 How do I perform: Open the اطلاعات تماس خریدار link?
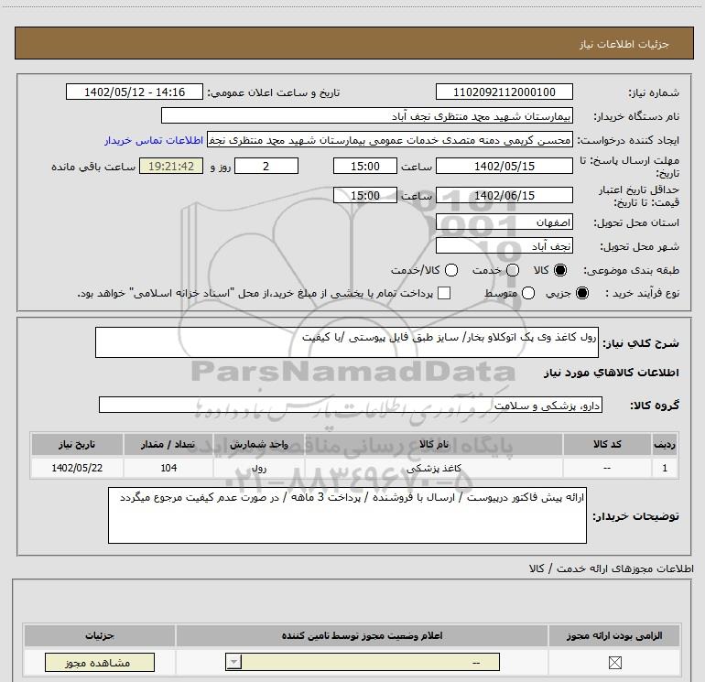[154, 140]
